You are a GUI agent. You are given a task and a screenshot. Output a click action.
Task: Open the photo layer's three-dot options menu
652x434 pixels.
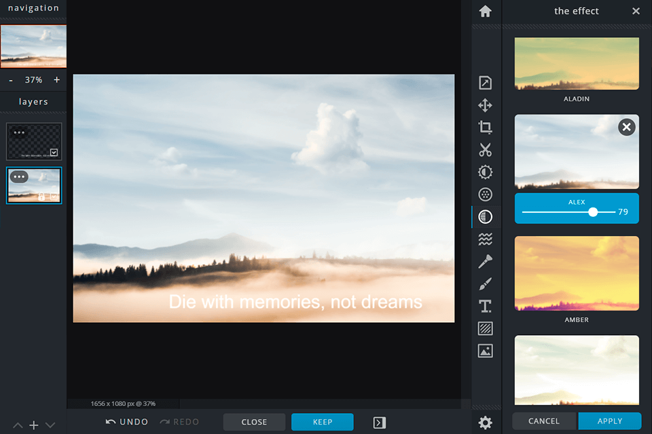tap(19, 177)
